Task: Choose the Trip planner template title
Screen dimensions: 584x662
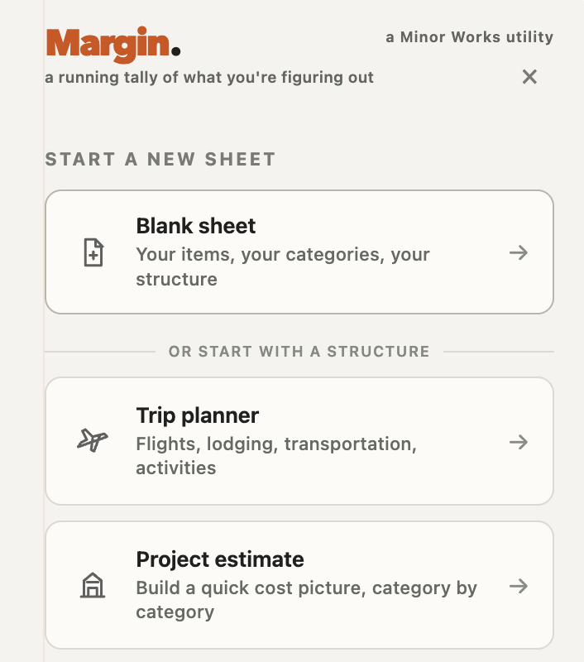Action: click(198, 415)
